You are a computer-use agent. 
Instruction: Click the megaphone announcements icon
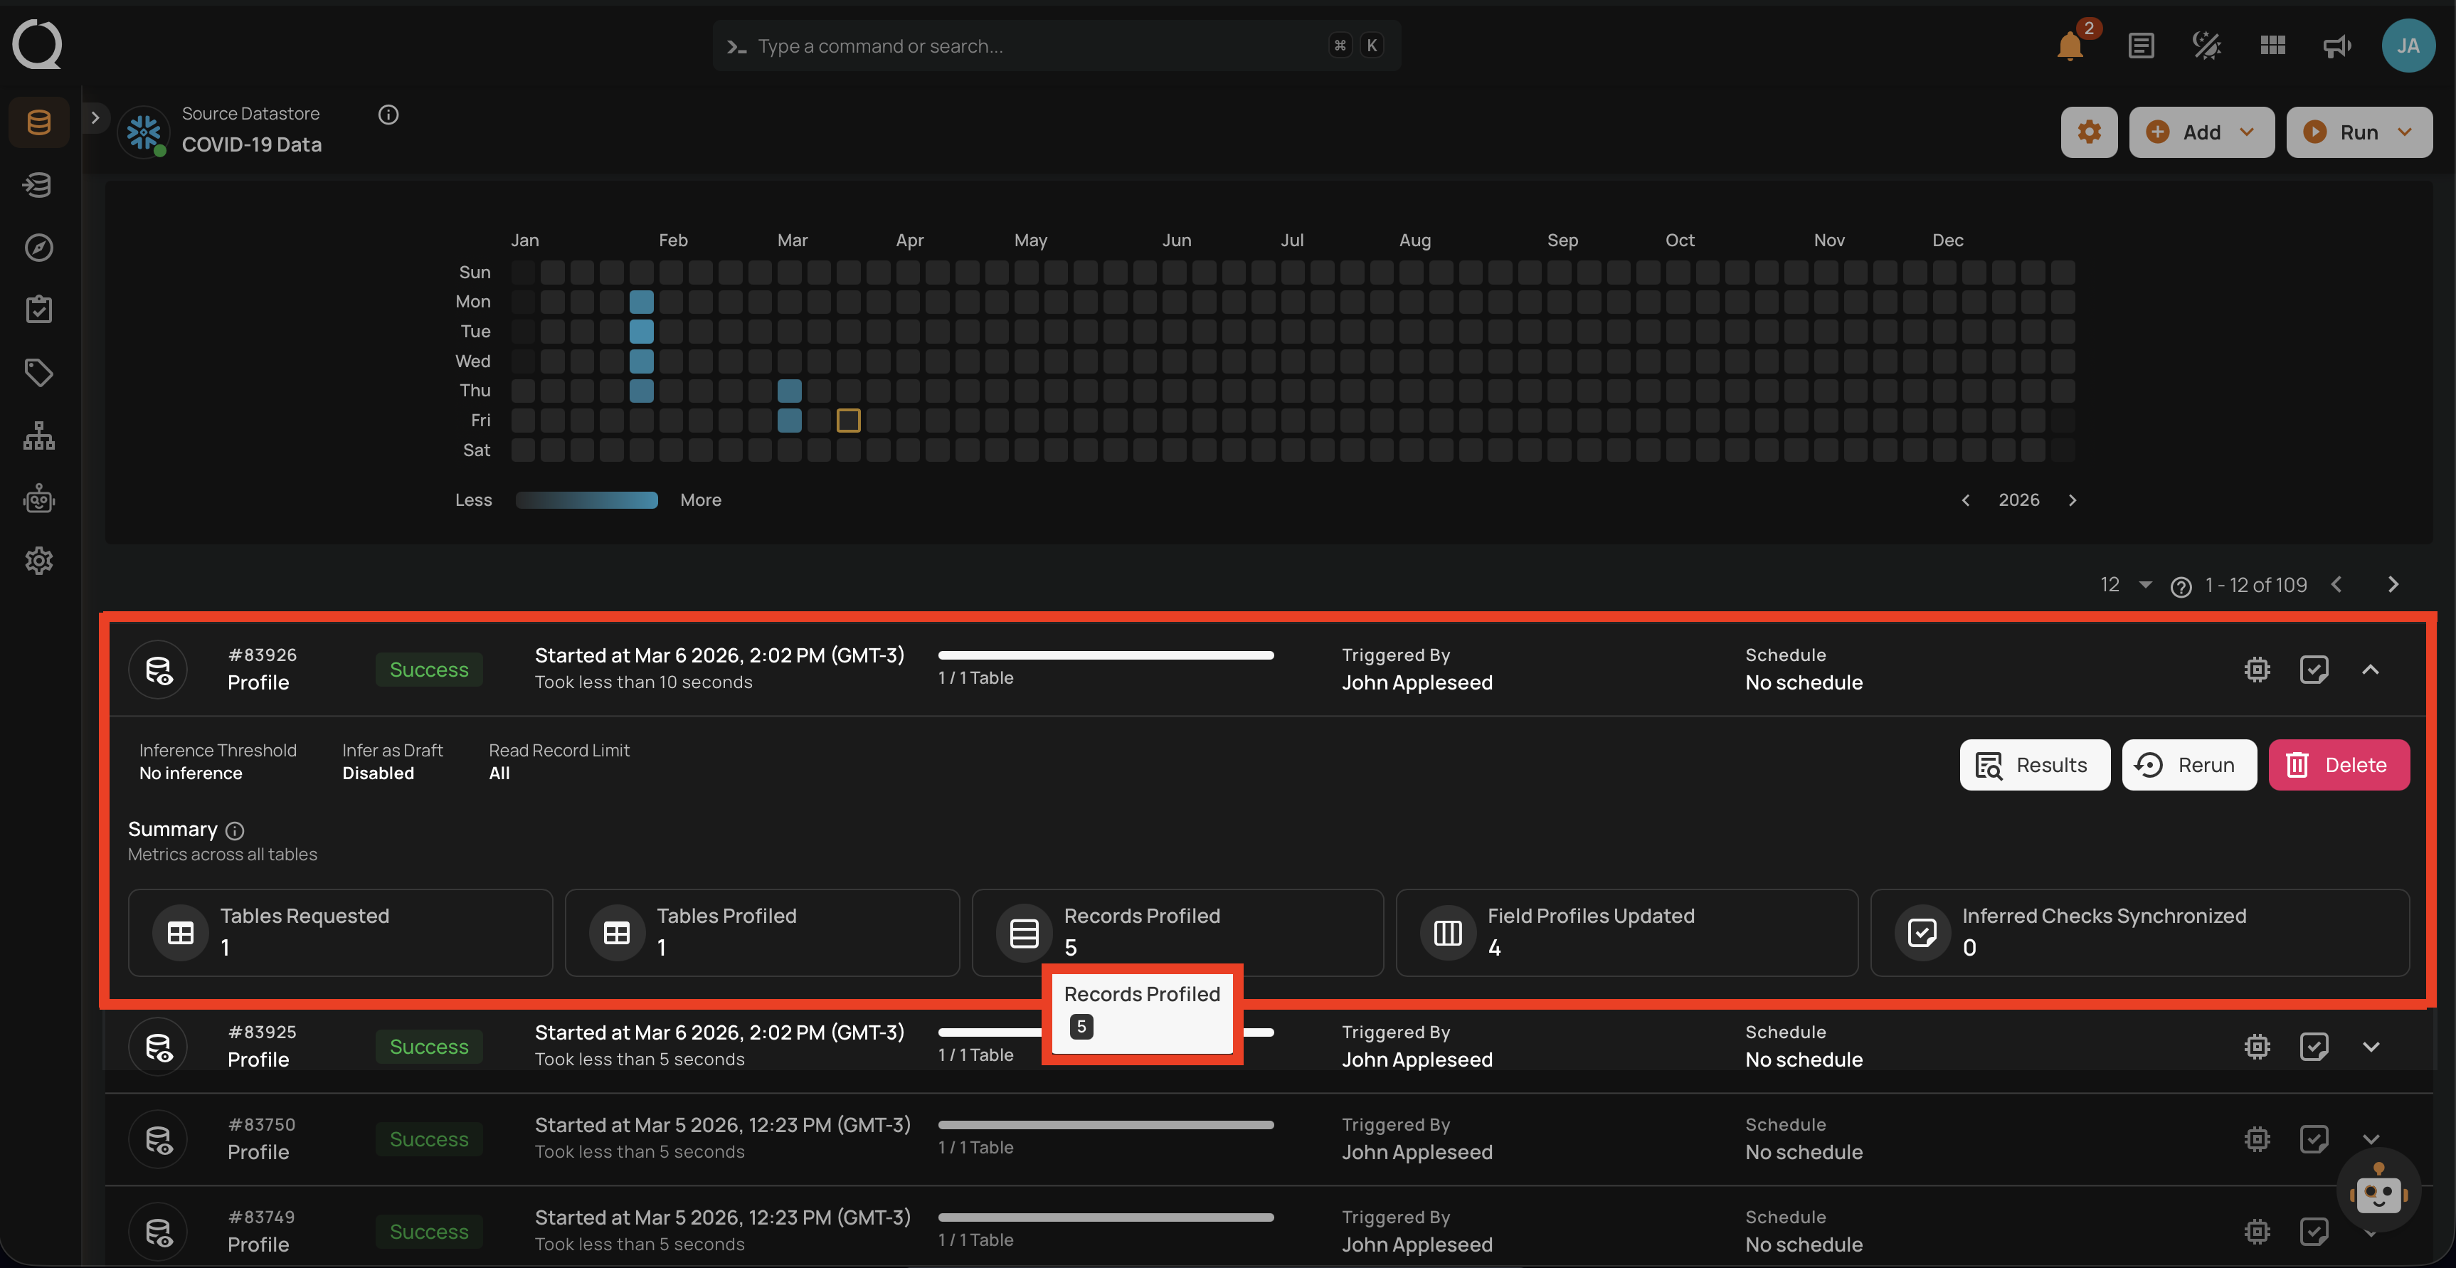pyautogui.click(x=2336, y=45)
